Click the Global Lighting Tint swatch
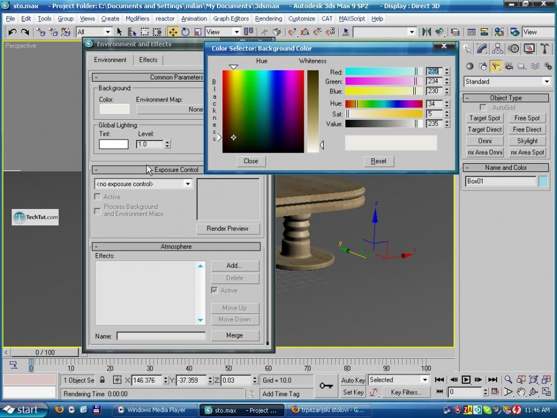This screenshot has height=418, width=557. [x=114, y=144]
